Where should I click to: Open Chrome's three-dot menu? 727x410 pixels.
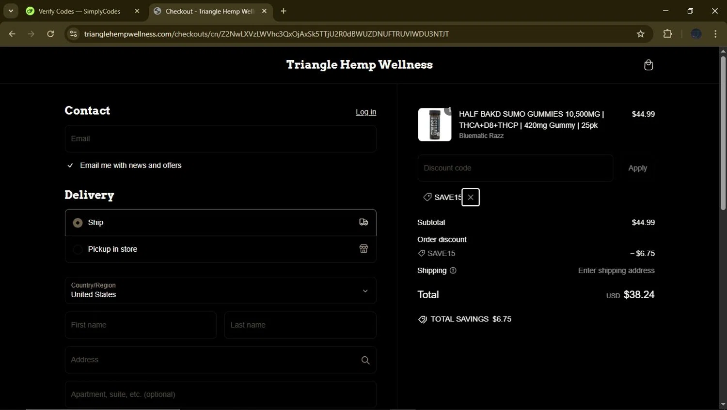[715, 34]
